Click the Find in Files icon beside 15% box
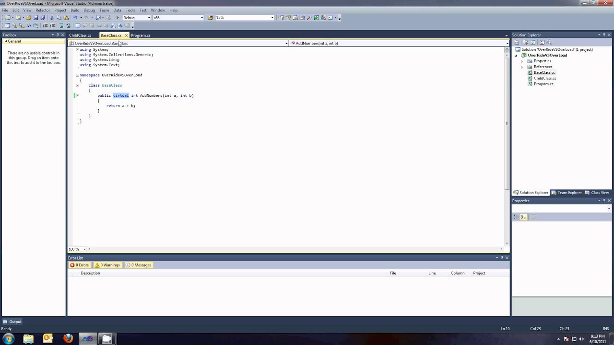 [211, 18]
